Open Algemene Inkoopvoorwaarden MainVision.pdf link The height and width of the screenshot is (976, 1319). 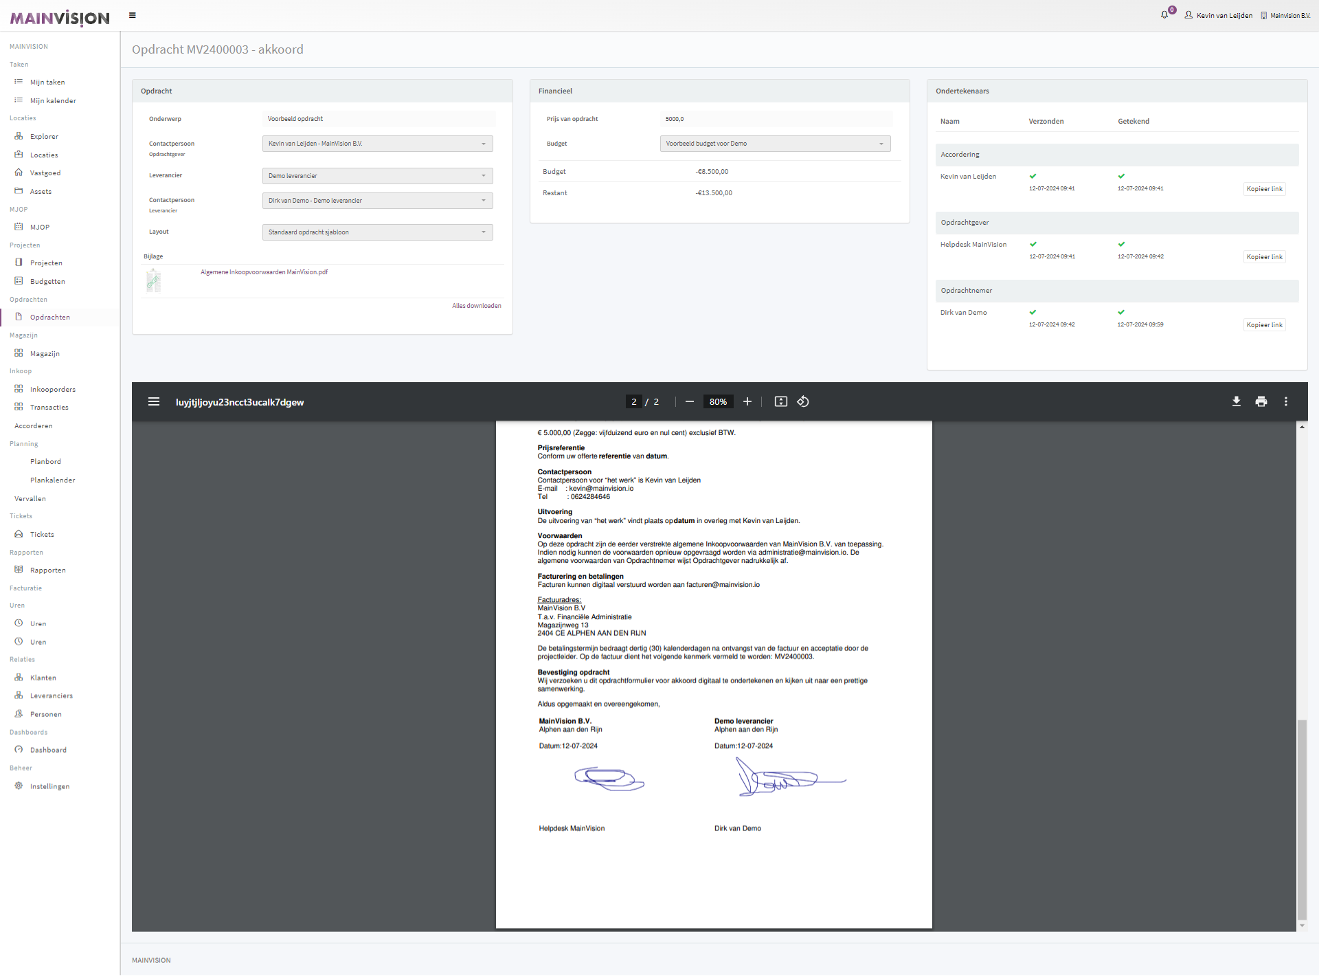coord(264,272)
